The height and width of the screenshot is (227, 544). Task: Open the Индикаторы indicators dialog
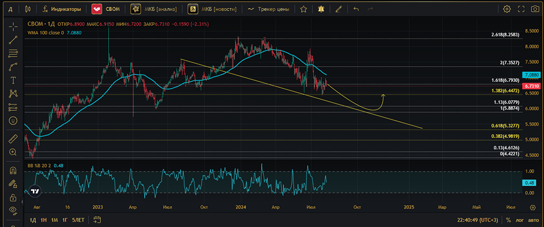(x=61, y=9)
